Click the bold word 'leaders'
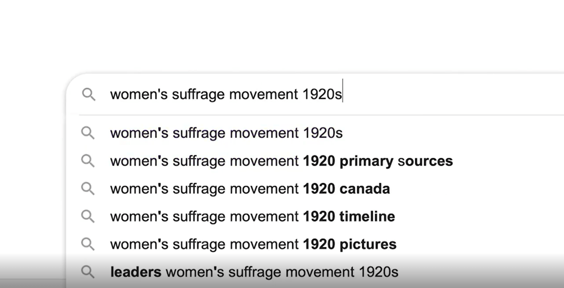 [136, 272]
